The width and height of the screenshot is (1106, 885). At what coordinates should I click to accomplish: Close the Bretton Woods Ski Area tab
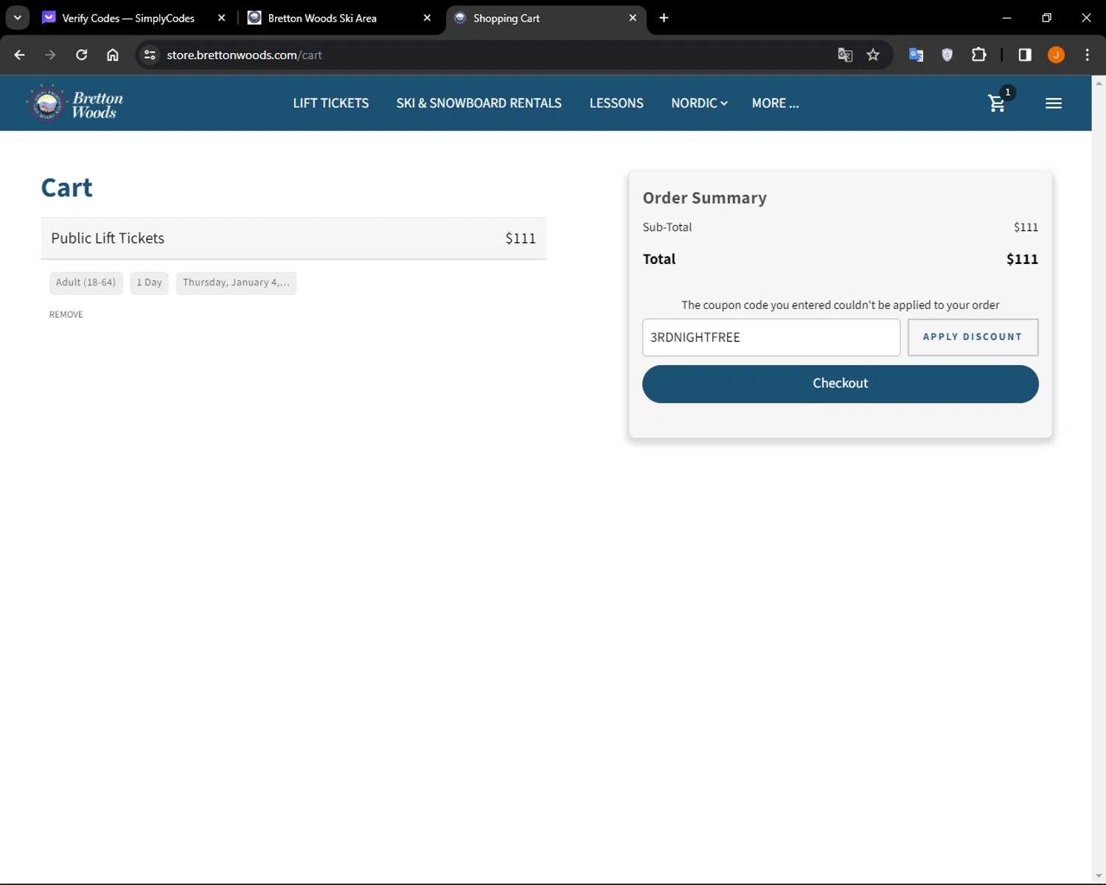tap(427, 18)
